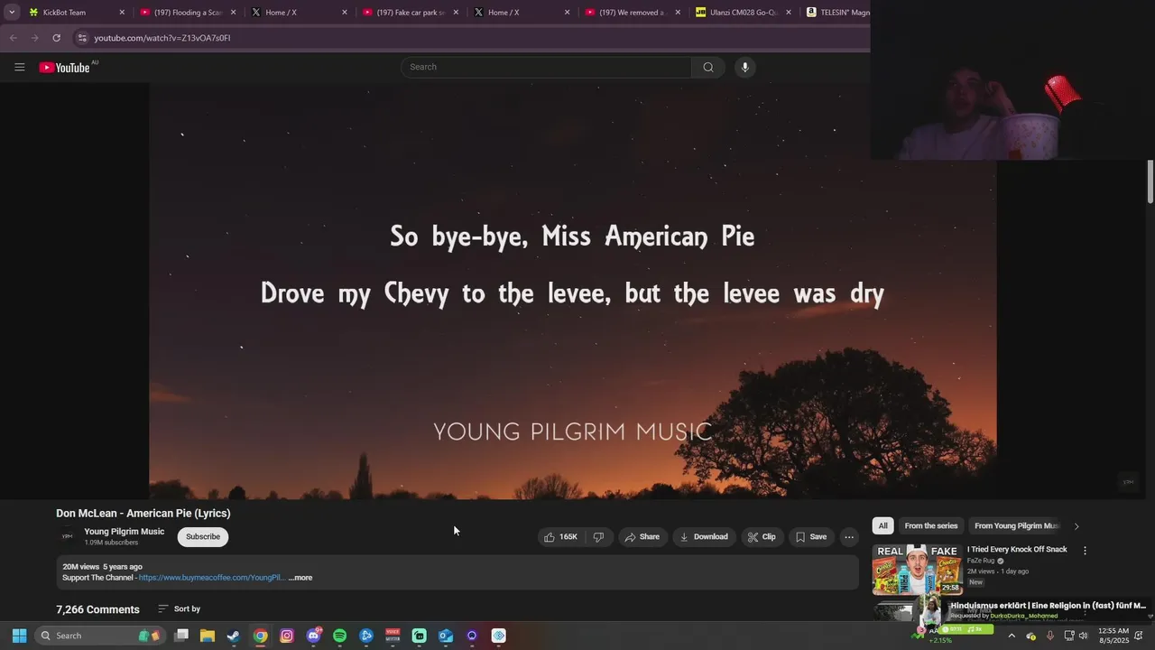This screenshot has height=650, width=1155.
Task: Open Windows Start menu
Action: [x=19, y=636]
